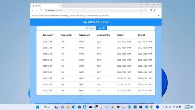
Task: Open clock and date panel
Action: 186,107
